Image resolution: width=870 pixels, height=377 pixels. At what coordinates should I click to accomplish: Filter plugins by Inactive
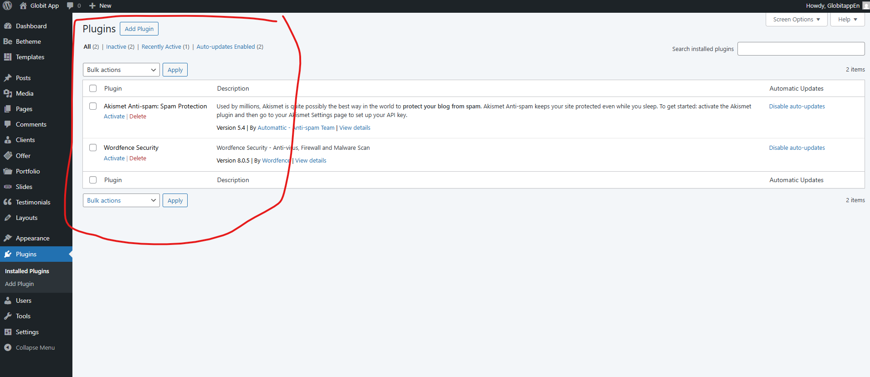coord(116,47)
